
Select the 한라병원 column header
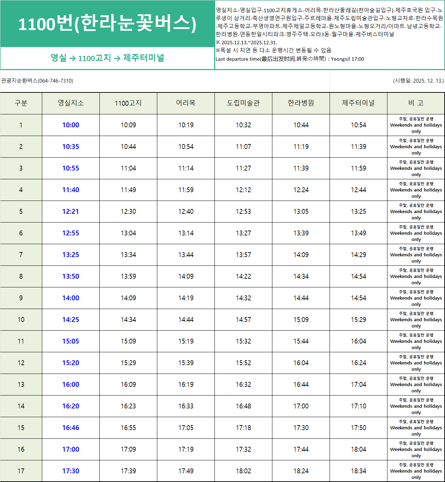pyautogui.click(x=301, y=103)
